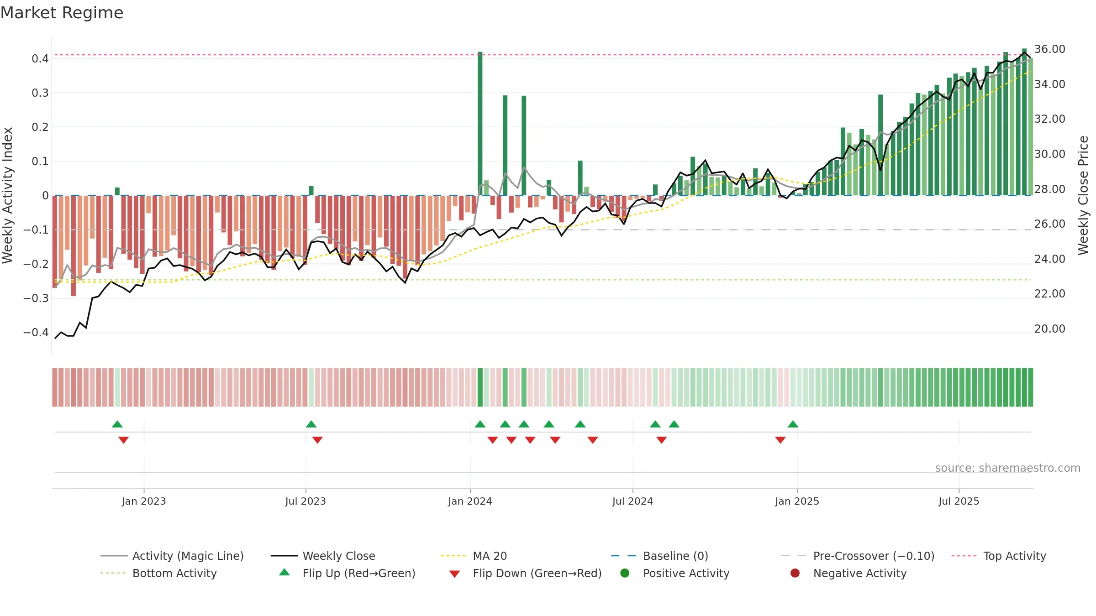Click the Jul 2024 x-axis label
This screenshot has width=1096, height=616.
(x=632, y=501)
